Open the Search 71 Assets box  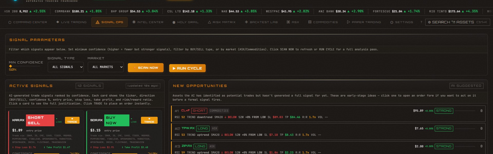(x=458, y=22)
